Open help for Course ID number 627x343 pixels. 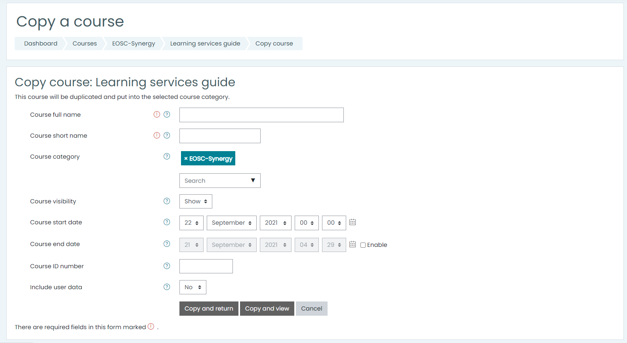coord(167,266)
